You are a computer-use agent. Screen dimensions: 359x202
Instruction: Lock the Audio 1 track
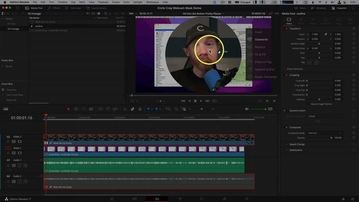(x=8, y=166)
